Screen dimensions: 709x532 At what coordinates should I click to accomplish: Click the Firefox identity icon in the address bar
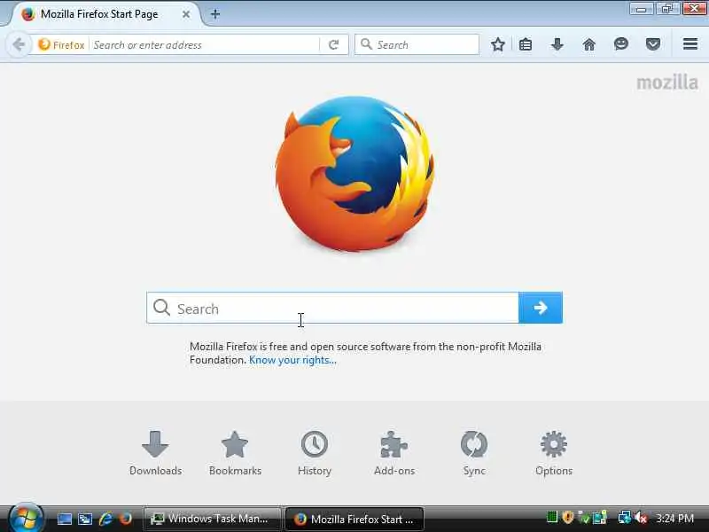pyautogui.click(x=44, y=45)
